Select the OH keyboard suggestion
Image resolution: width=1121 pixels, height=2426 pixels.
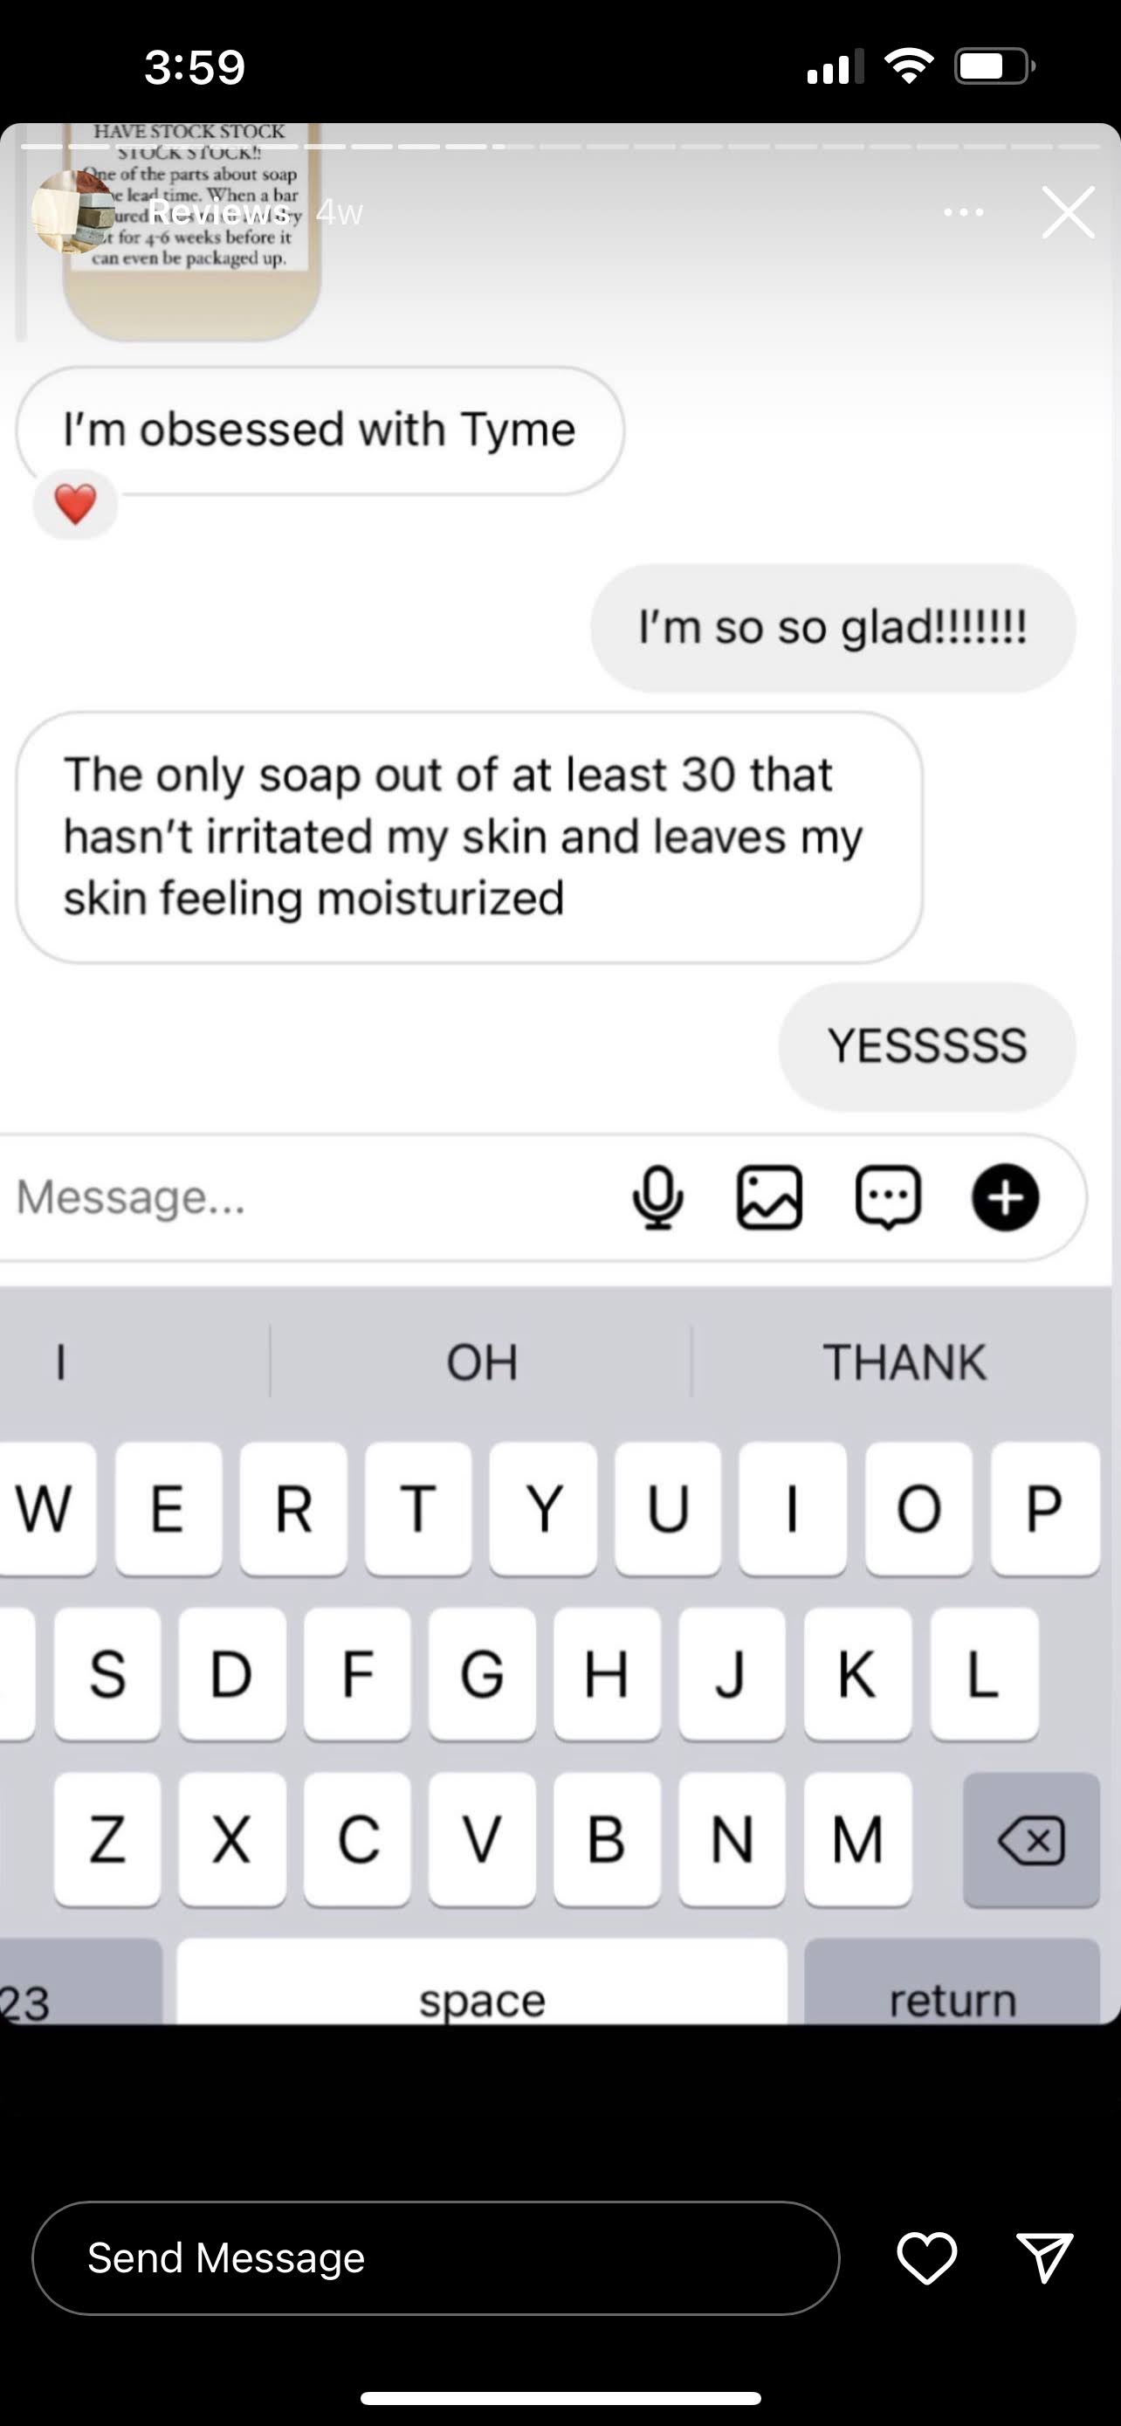pos(482,1361)
